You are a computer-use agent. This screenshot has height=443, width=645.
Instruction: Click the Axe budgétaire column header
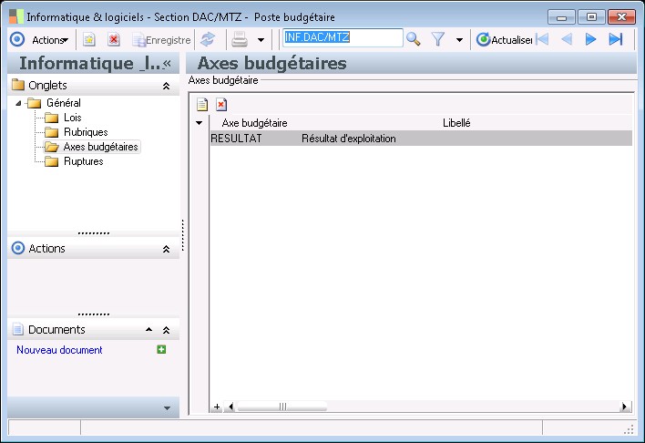point(254,123)
